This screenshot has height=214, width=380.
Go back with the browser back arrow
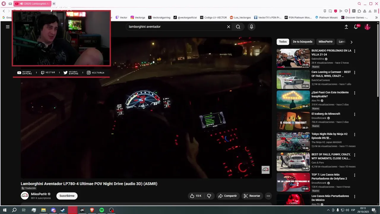tap(4, 11)
